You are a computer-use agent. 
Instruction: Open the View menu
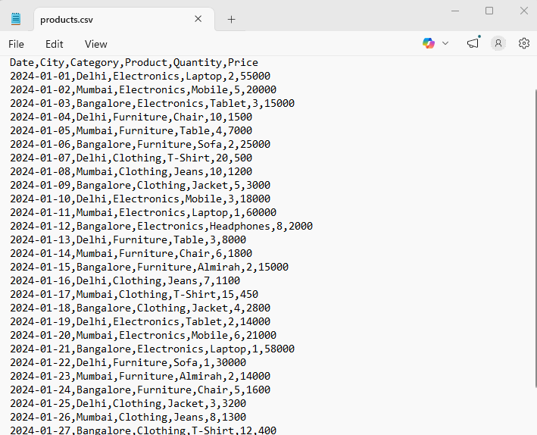pyautogui.click(x=95, y=44)
